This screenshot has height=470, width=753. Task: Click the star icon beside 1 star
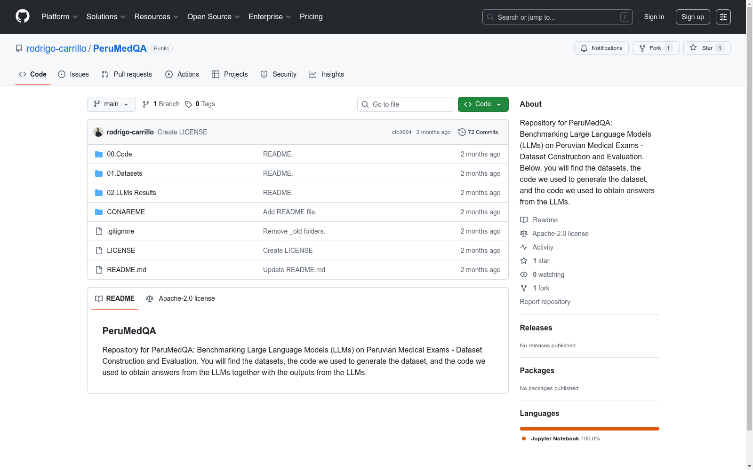pyautogui.click(x=524, y=261)
